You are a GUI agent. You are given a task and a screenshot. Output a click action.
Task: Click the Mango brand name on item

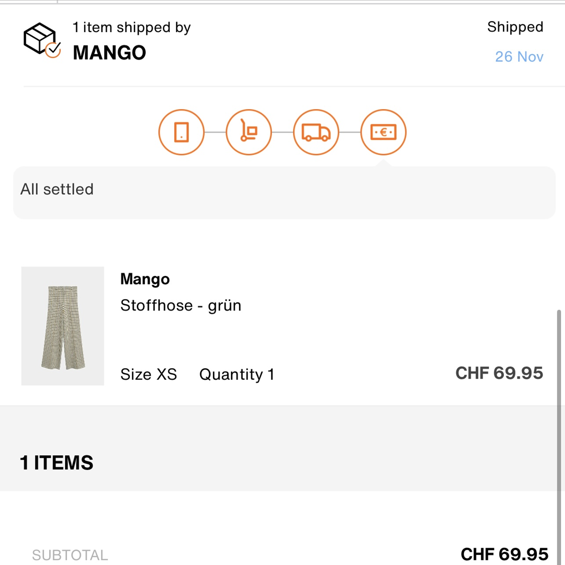click(x=145, y=279)
